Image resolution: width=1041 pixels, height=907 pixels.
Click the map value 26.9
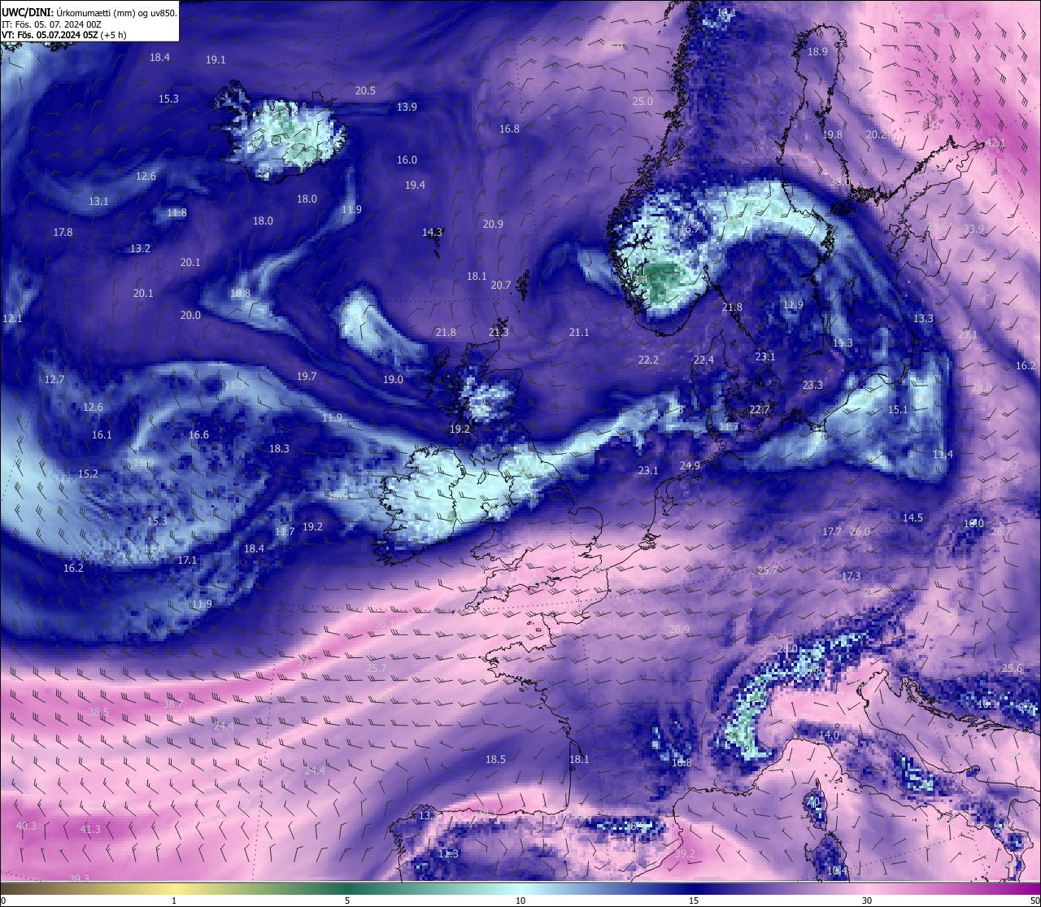[x=679, y=629]
